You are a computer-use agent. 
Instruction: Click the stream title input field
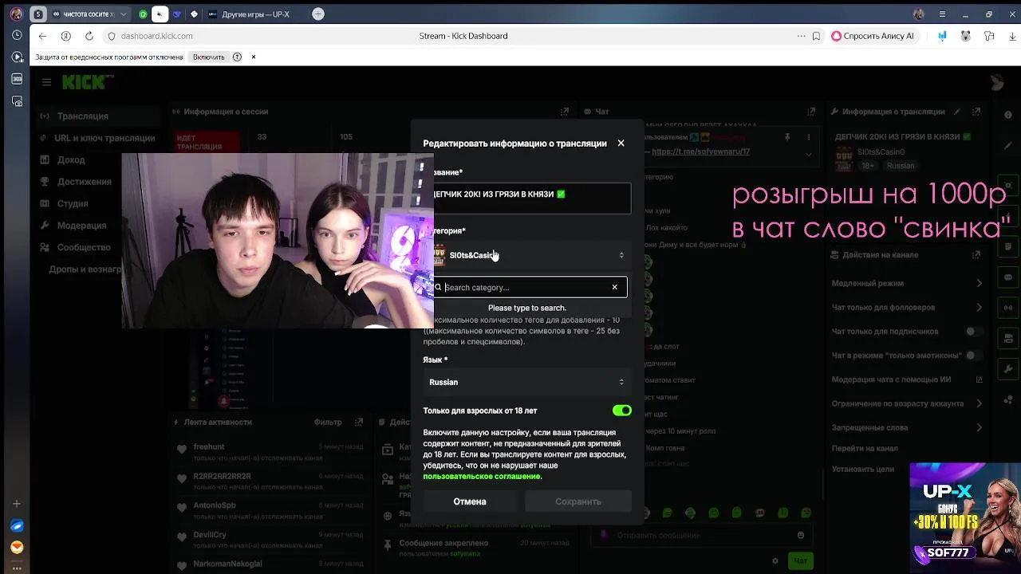(x=527, y=198)
